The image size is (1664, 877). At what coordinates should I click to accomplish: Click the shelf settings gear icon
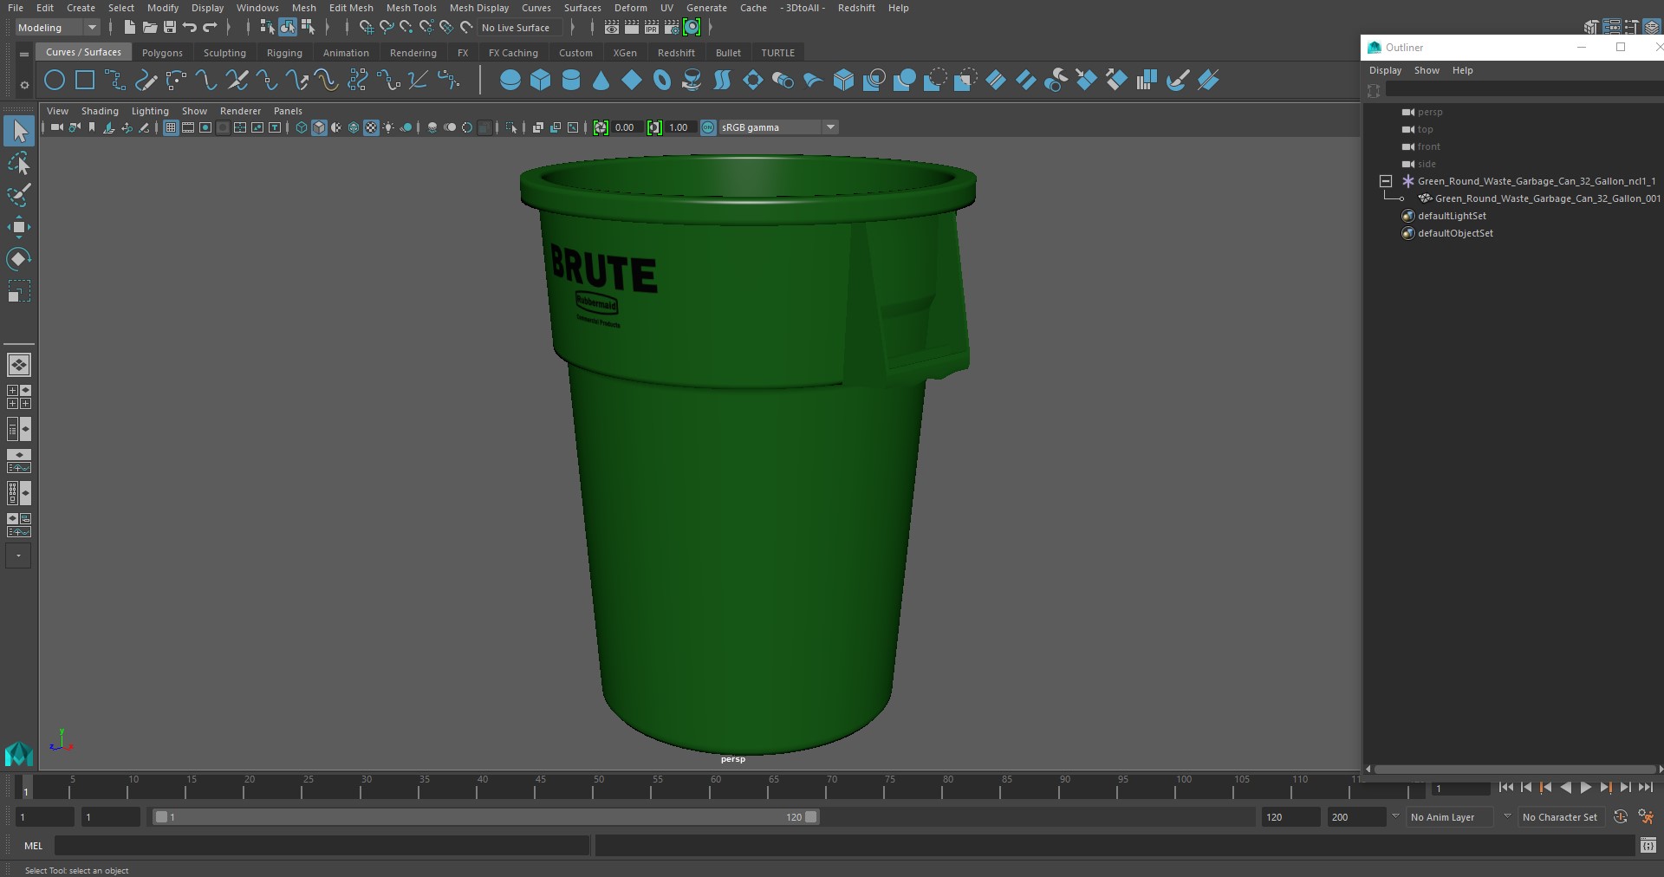coord(24,84)
